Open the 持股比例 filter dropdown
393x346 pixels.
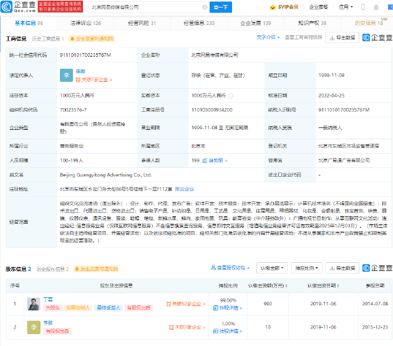(307, 269)
